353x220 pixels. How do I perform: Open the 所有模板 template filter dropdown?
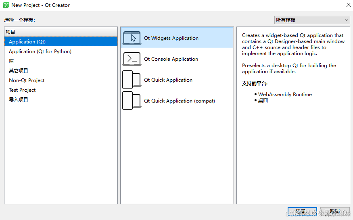point(312,20)
